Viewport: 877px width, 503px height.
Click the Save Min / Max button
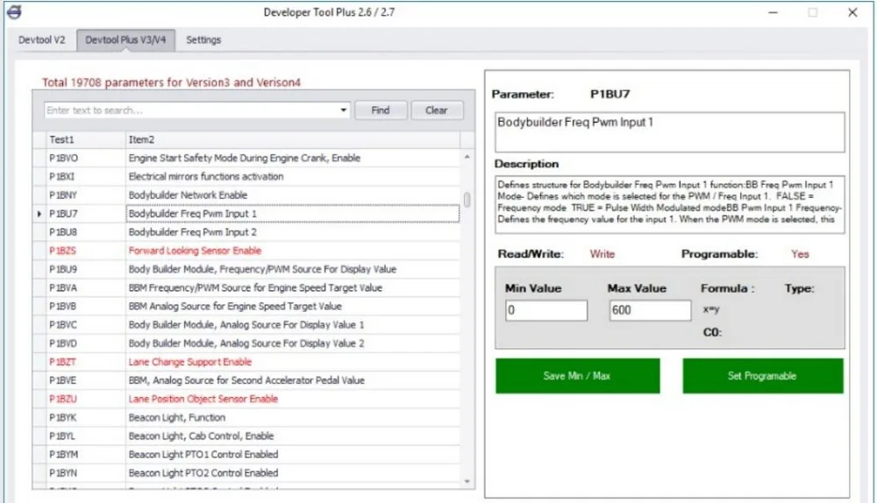point(577,376)
